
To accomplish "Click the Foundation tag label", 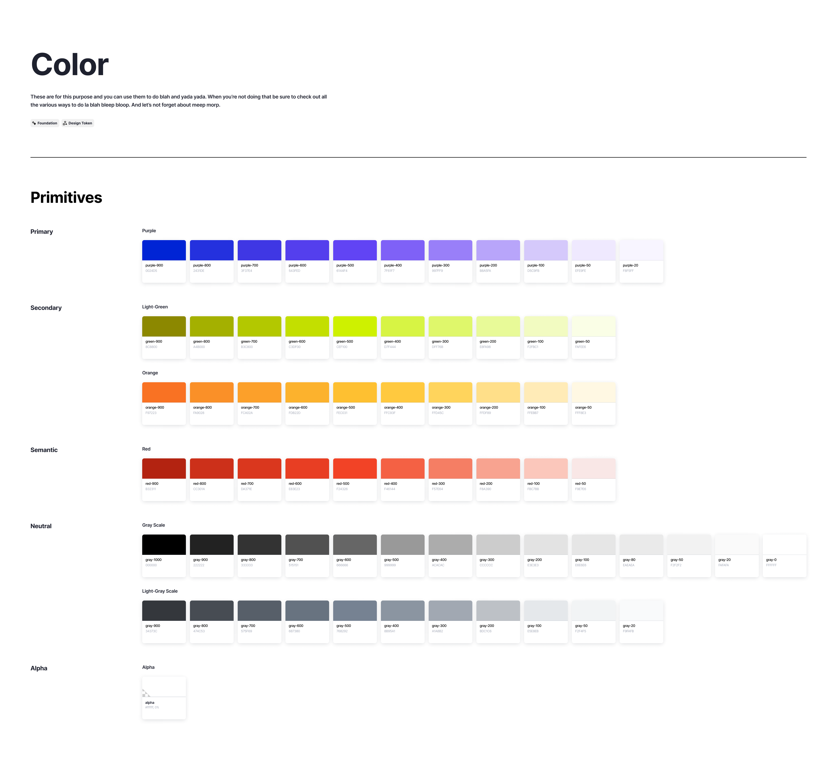I will pos(47,123).
